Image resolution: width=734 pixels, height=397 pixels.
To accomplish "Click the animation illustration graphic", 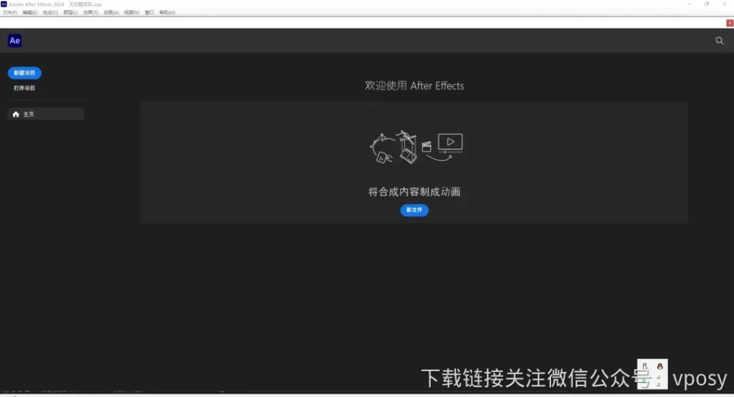I will [x=416, y=147].
